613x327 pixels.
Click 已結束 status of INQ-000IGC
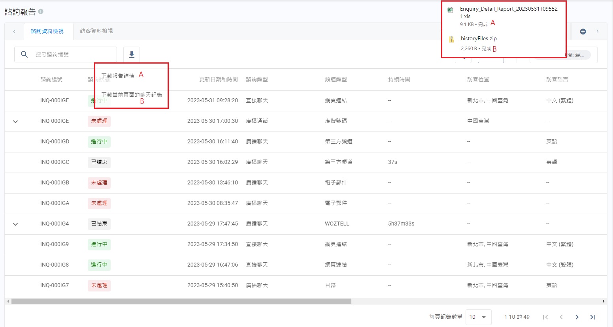click(99, 162)
